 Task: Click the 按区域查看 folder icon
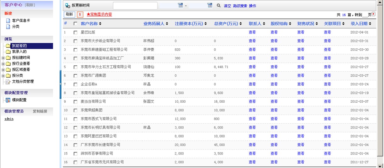(x=8, y=70)
